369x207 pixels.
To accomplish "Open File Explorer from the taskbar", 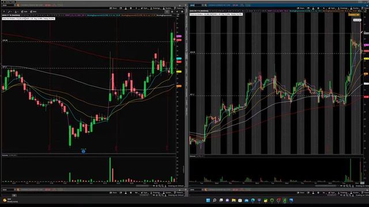I will tap(234, 200).
